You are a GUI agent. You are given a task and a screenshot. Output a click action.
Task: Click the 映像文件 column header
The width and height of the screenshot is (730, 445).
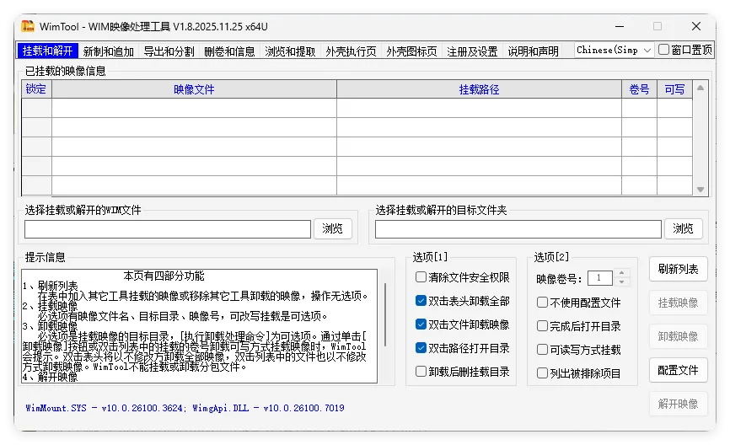(194, 89)
